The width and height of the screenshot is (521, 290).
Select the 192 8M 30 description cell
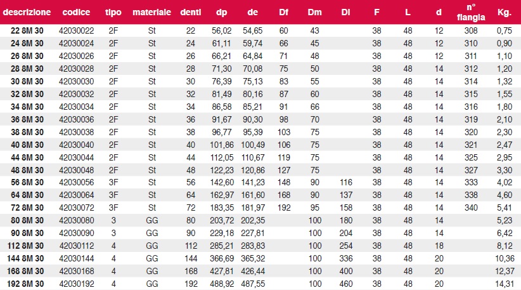tap(25, 284)
